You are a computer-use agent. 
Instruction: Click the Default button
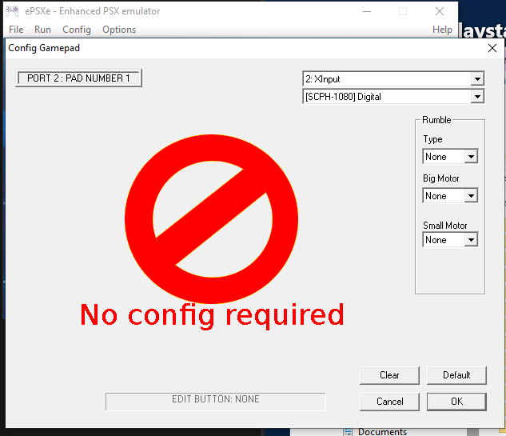click(456, 375)
